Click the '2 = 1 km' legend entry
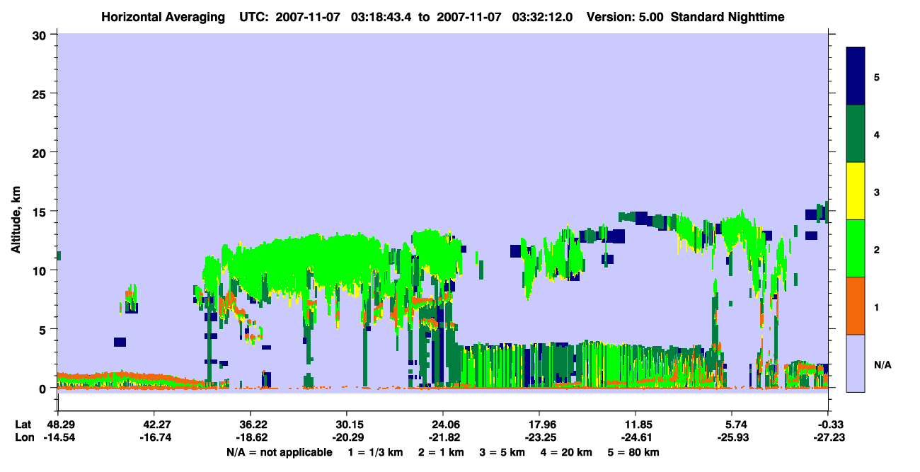920x472 pixels. click(x=442, y=452)
